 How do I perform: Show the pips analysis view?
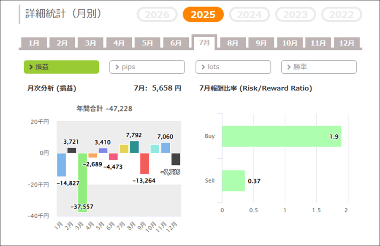coord(147,67)
